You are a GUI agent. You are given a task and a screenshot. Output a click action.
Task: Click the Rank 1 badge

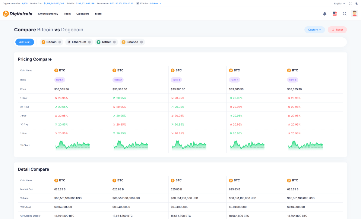(x=60, y=80)
